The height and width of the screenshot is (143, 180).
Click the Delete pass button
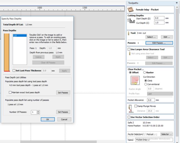coord(39,57)
